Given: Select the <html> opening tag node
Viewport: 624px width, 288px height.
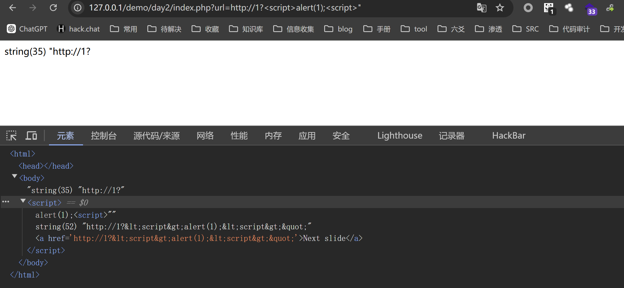Looking at the screenshot, I should pyautogui.click(x=23, y=154).
